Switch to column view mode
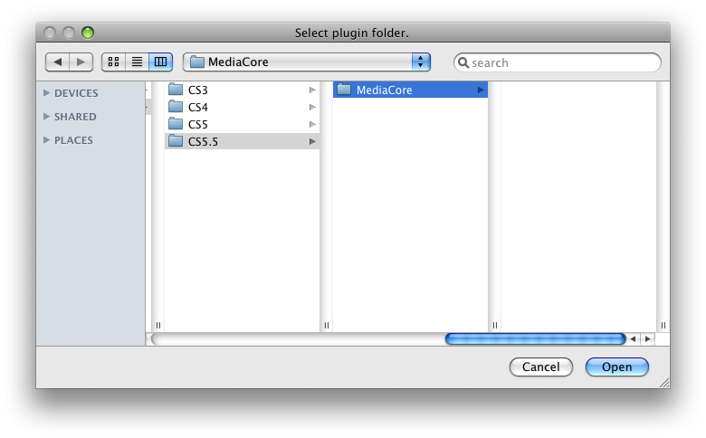 pos(160,62)
